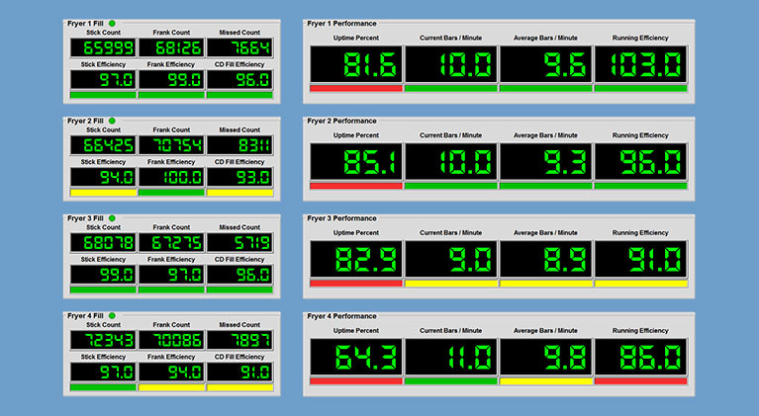This screenshot has height=416, width=759.
Task: Click Fryer 1 Stick Count display showing 65999
Action: 103,48
